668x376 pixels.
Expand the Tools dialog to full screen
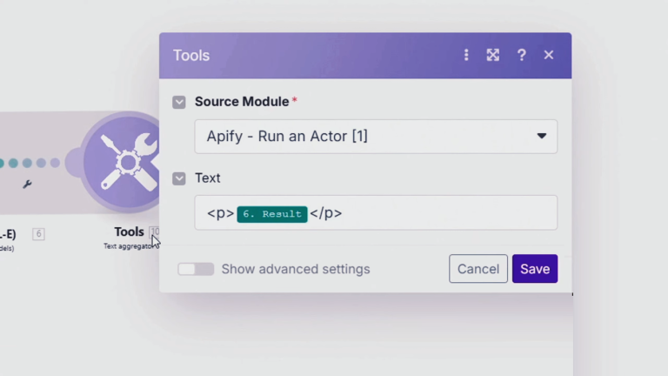(x=493, y=55)
